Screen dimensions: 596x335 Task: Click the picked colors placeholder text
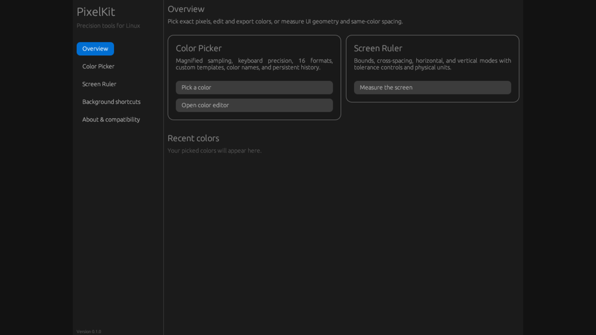[x=215, y=151]
